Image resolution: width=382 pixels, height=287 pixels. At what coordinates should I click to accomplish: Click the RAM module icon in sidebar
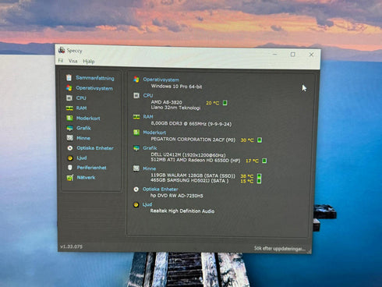[69, 108]
